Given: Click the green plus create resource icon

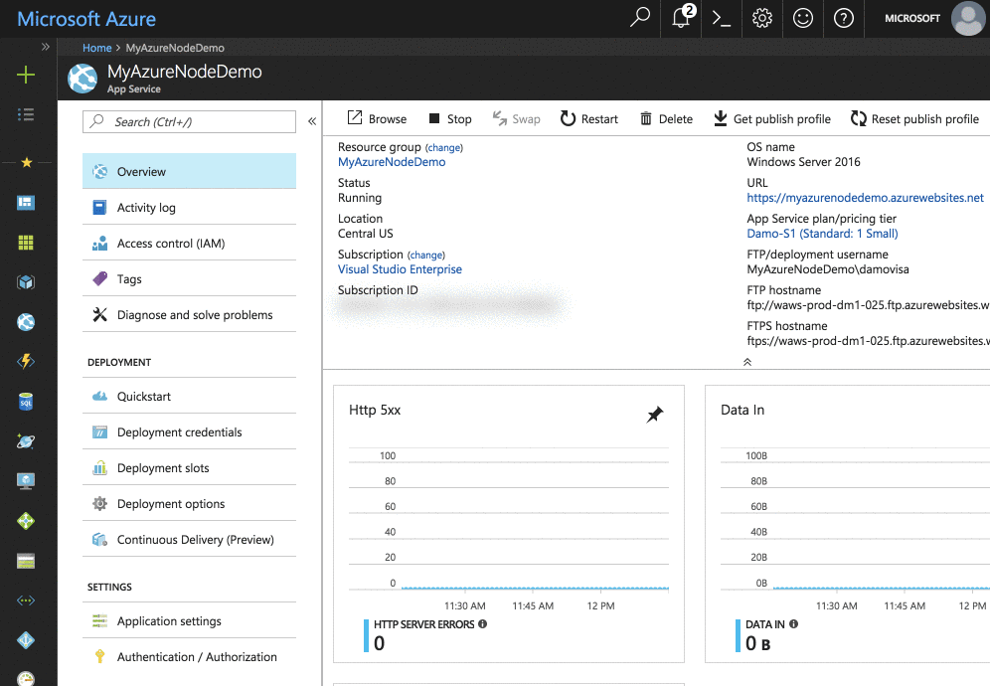Looking at the screenshot, I should tap(26, 76).
